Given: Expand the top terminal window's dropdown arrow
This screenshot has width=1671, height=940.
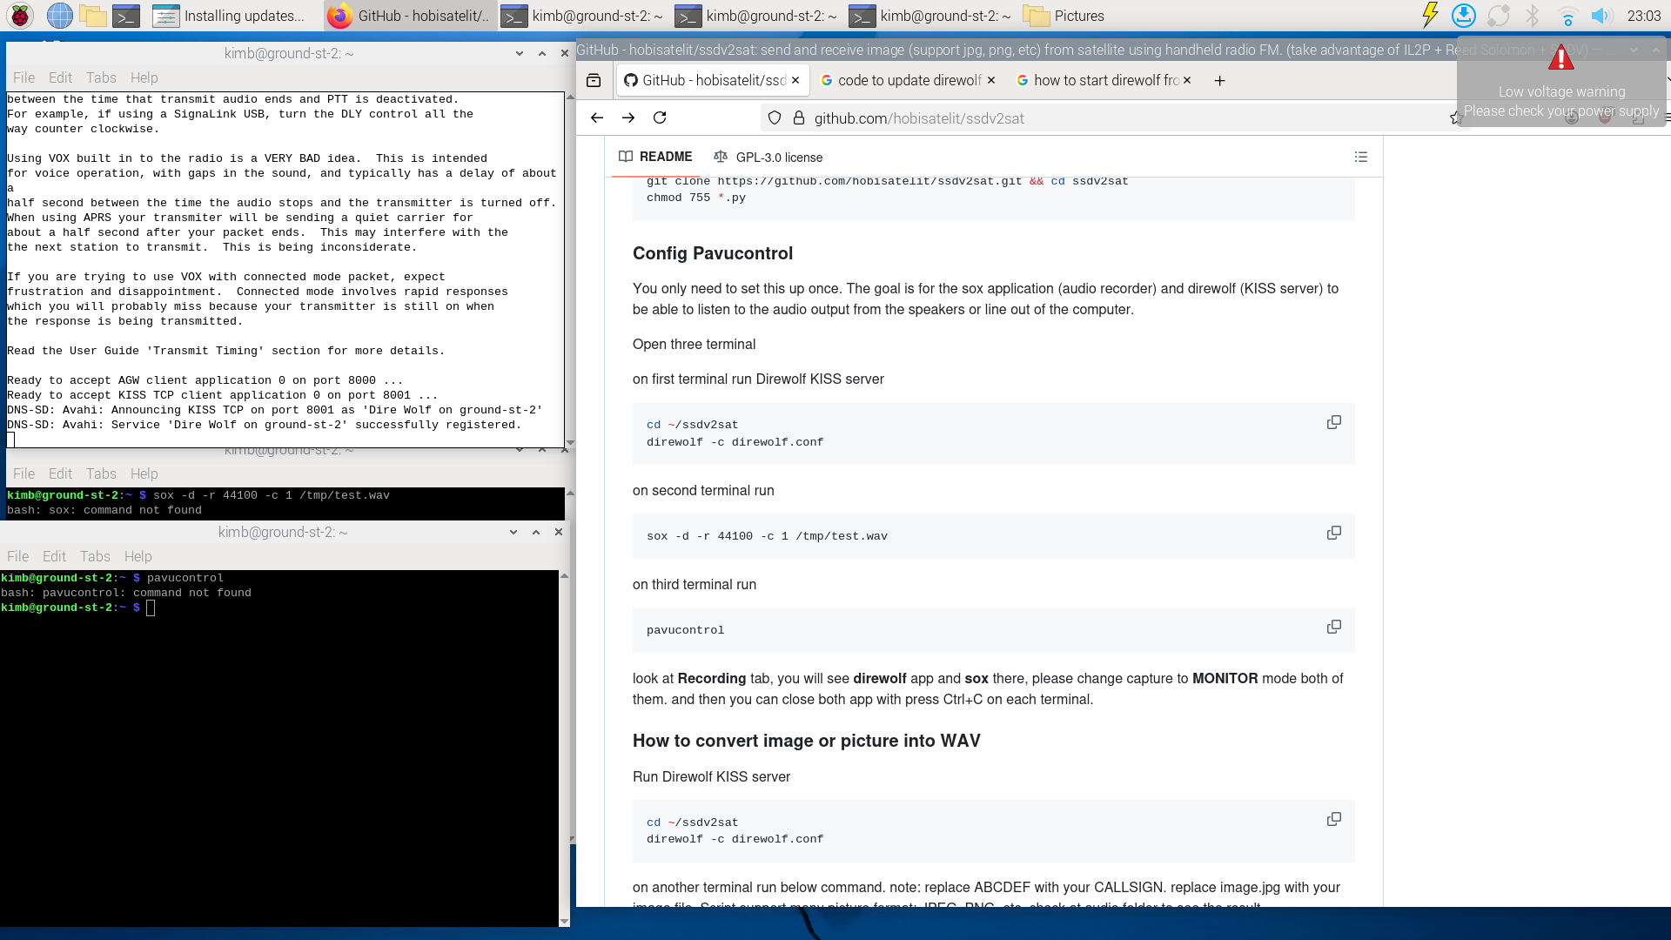Looking at the screenshot, I should [520, 53].
